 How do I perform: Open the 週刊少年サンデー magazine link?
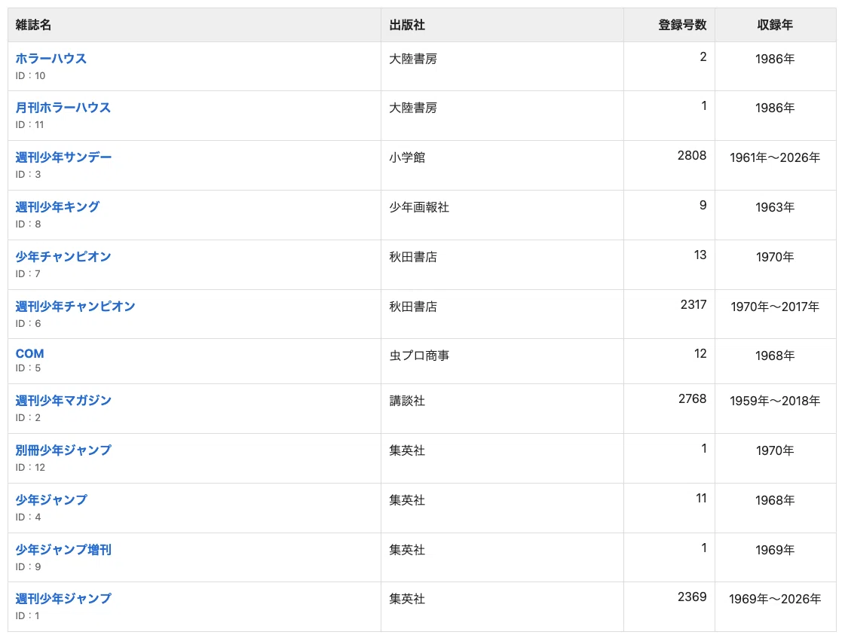point(63,157)
